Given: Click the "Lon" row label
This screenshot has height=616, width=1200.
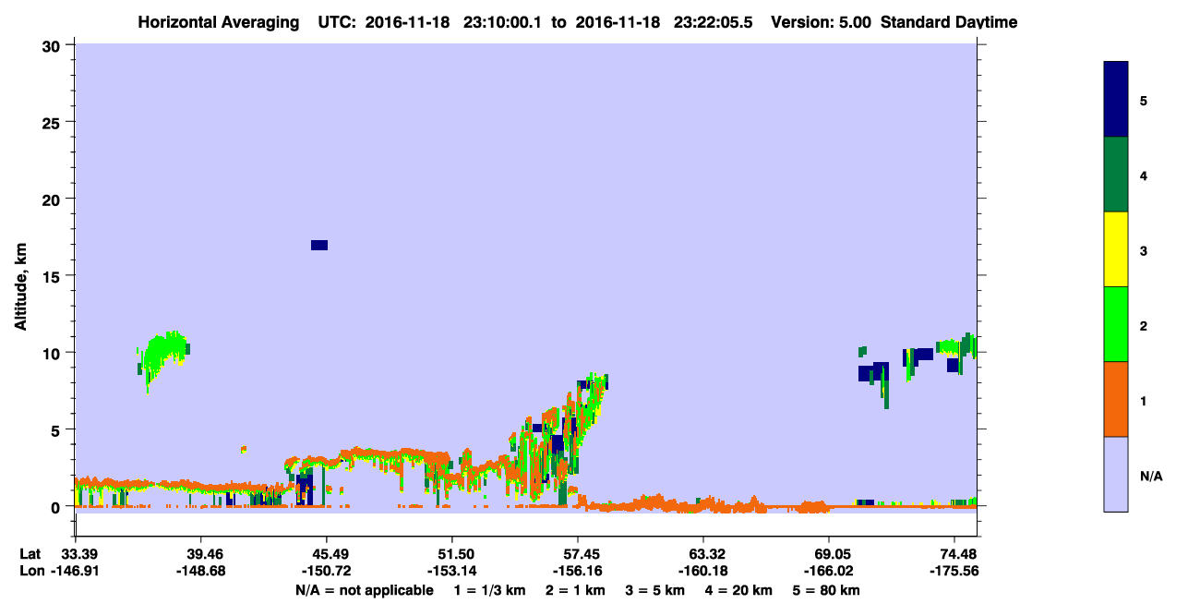Looking at the screenshot, I should (30, 571).
